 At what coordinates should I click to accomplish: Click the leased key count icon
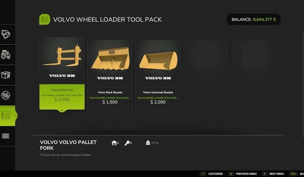pyautogui.click(x=127, y=143)
